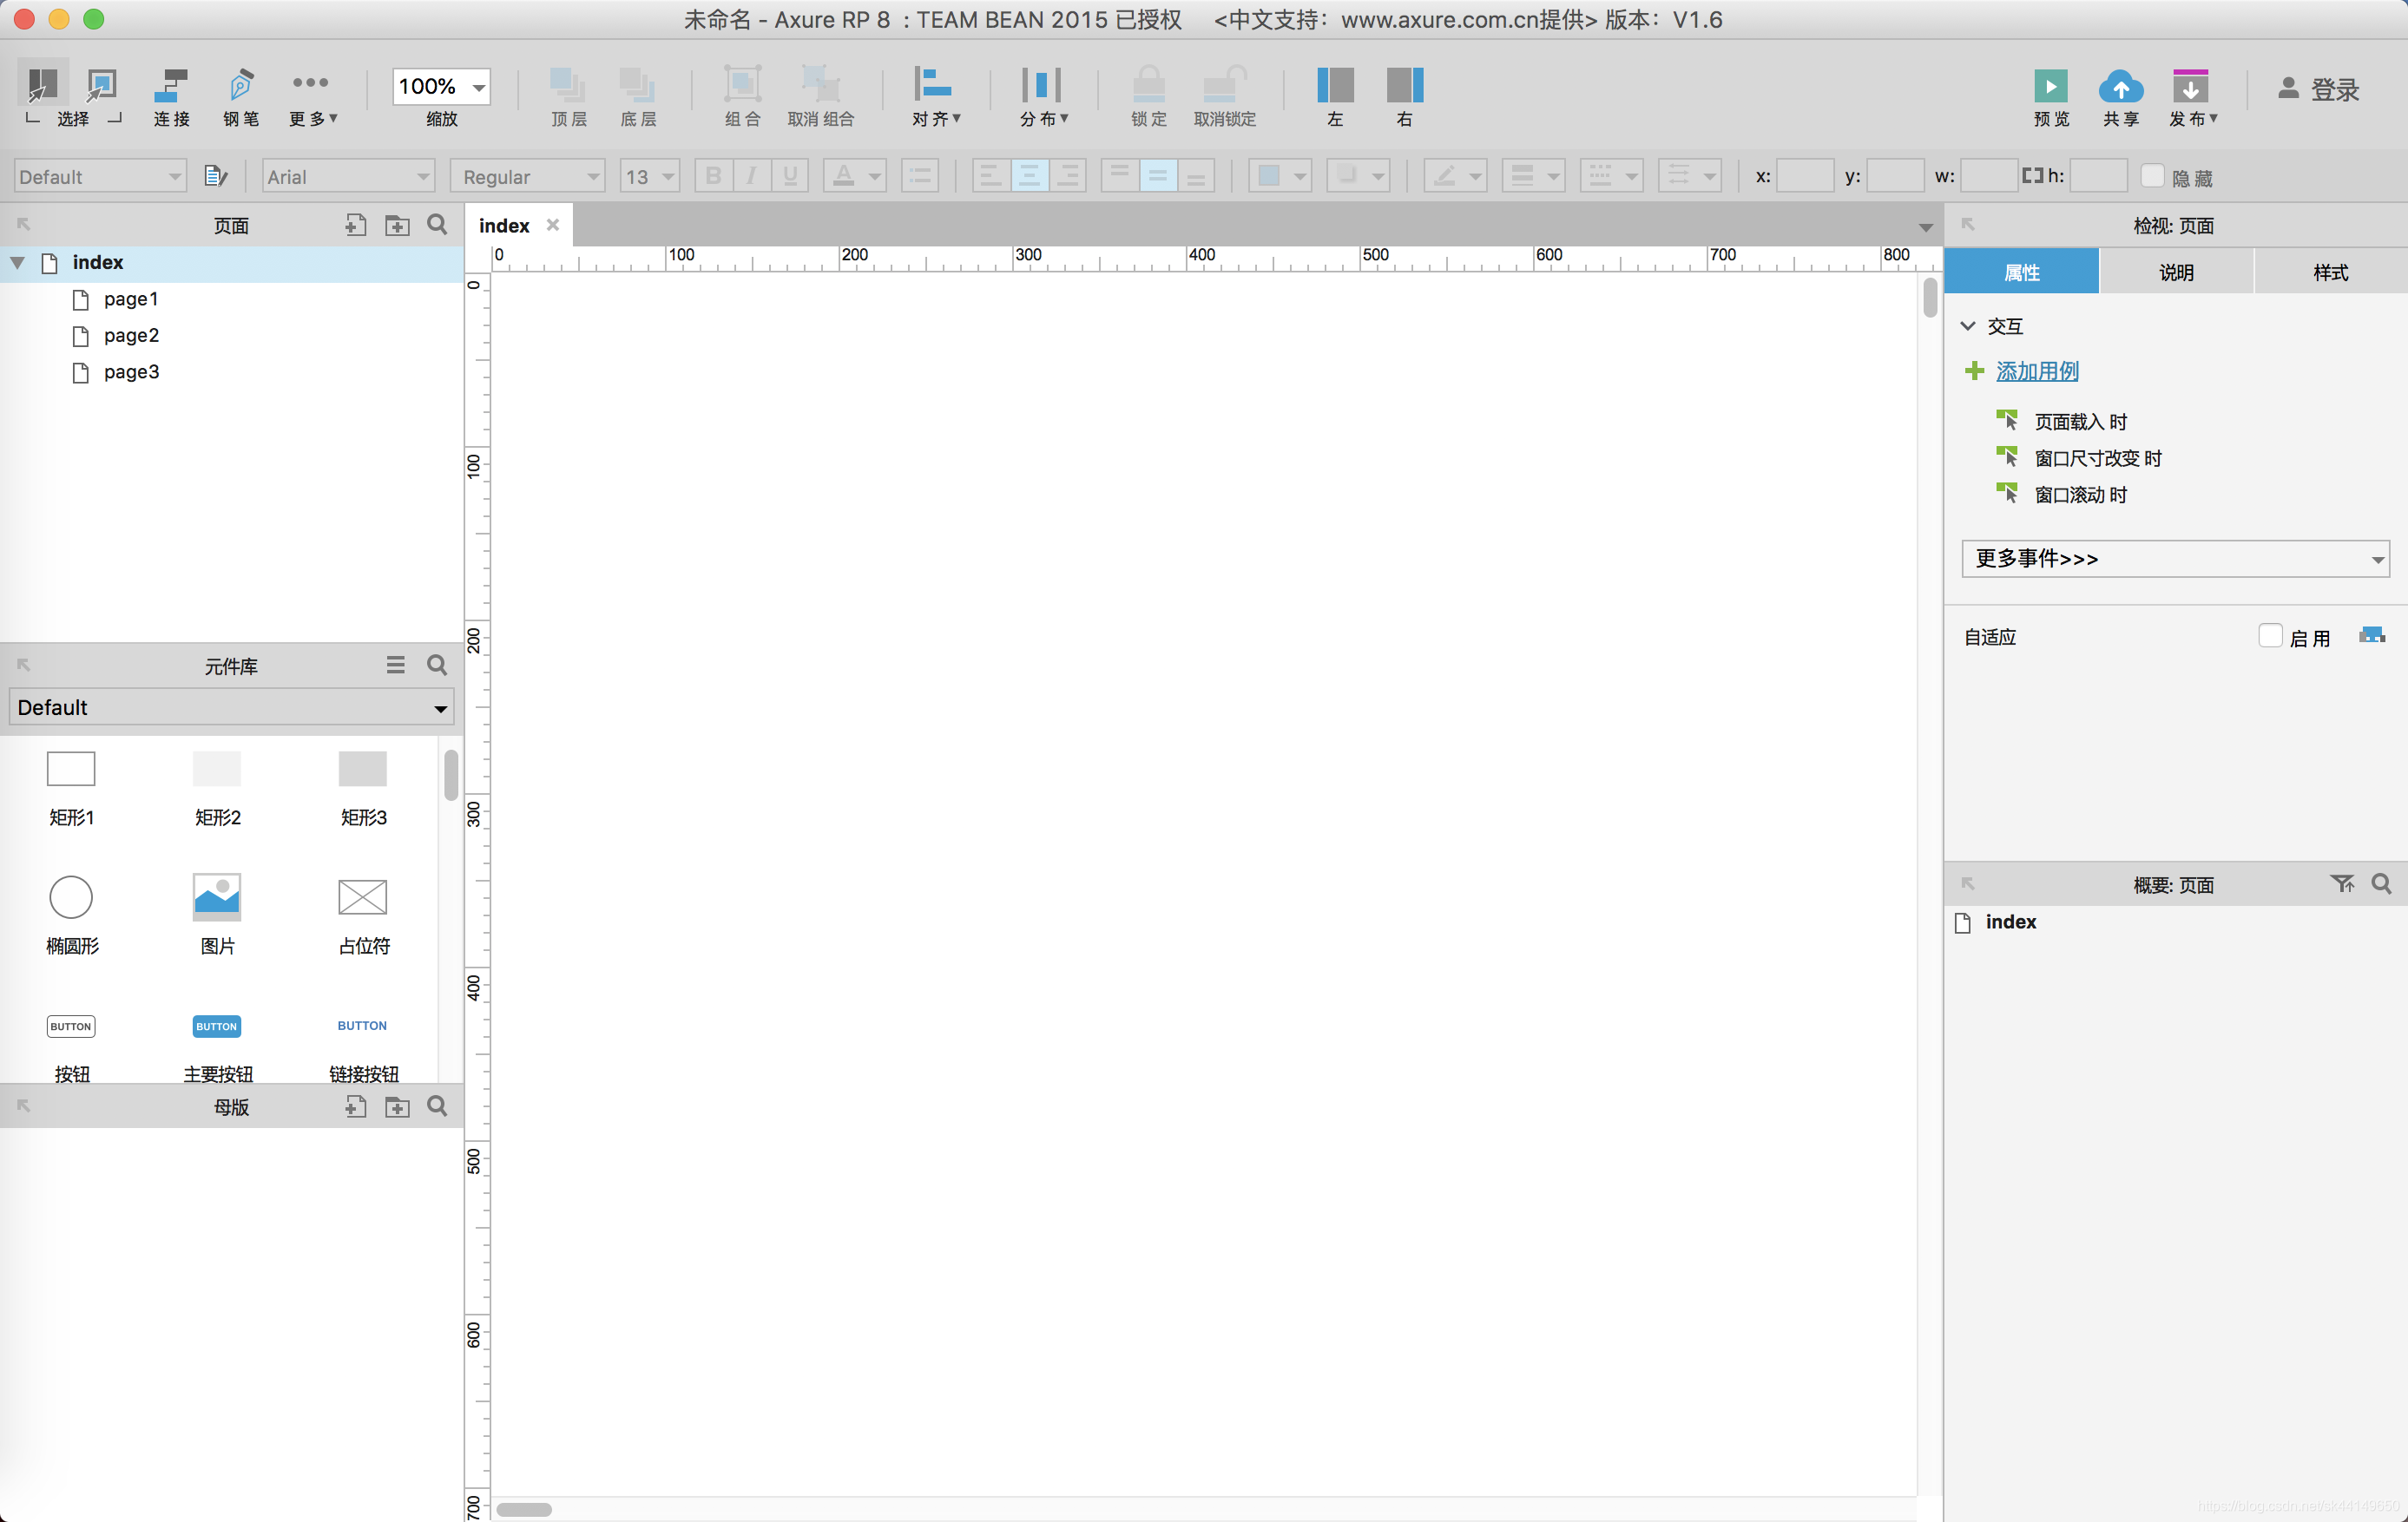The image size is (2408, 1522).
Task: Select the 属性 tab
Action: (2024, 272)
